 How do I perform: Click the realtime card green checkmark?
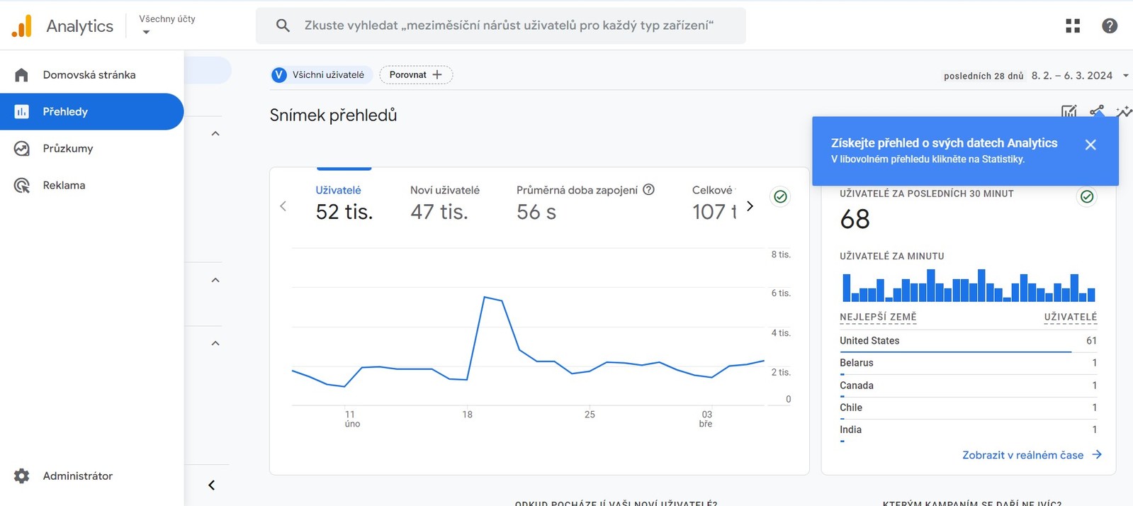click(1087, 197)
